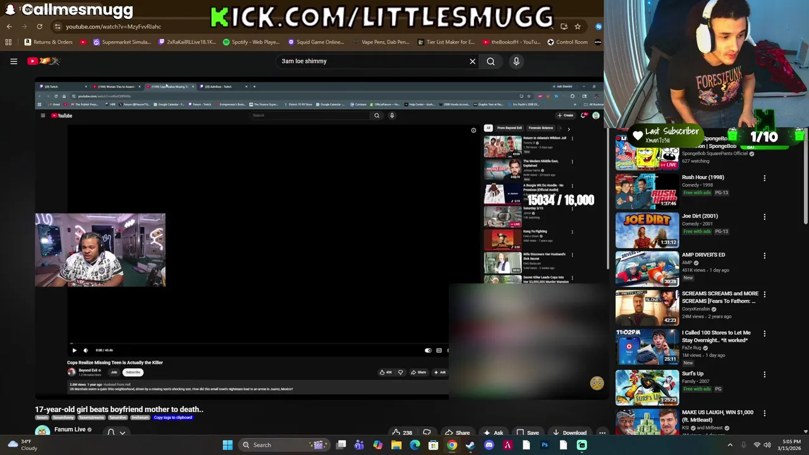Launch Discord from the taskbar
The height and width of the screenshot is (455, 809).
[x=489, y=445]
